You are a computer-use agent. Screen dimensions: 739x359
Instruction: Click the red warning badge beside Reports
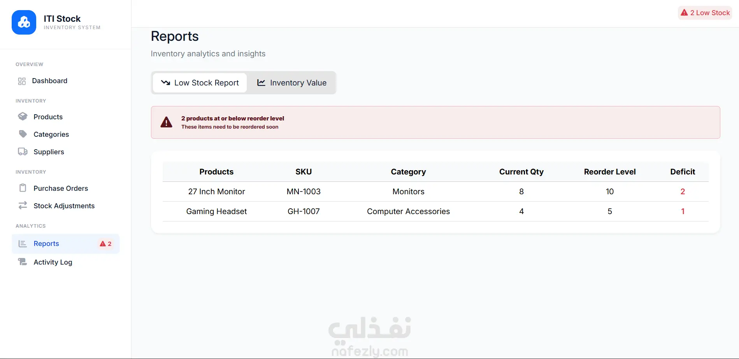coord(105,244)
